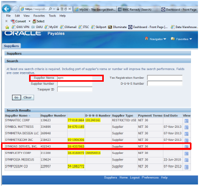The image size is (200, 188).
Task: Click the search magnifier in address bar
Action: [50, 9]
